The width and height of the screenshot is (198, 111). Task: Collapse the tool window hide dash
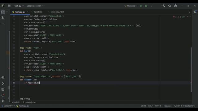click(7, 12)
